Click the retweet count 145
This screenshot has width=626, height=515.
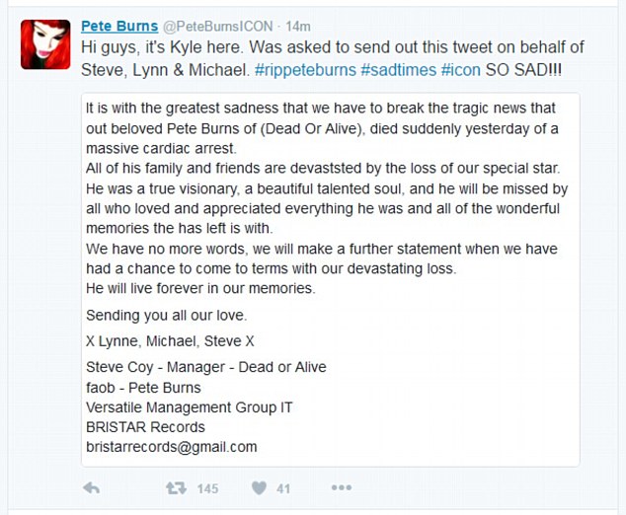tap(207, 488)
